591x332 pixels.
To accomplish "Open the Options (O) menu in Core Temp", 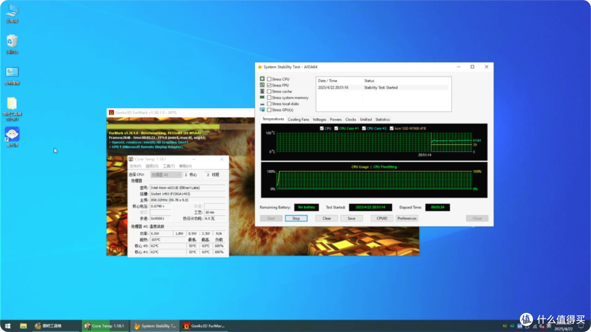I will point(152,166).
